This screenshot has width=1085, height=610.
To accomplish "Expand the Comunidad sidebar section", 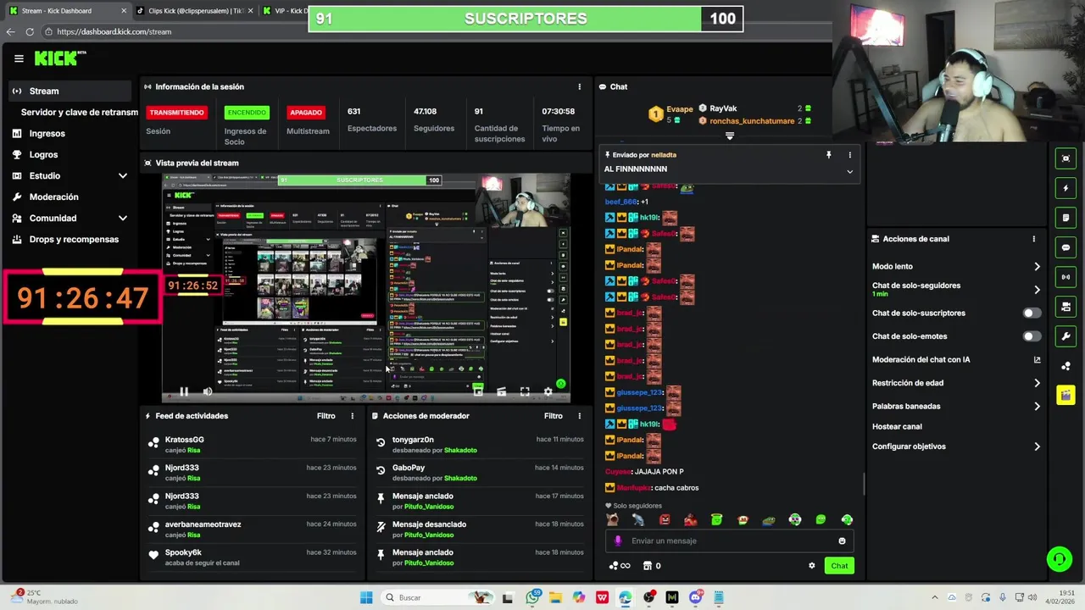I will (x=70, y=218).
